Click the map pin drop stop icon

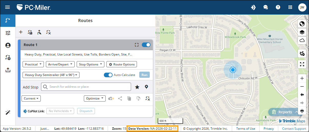[x=146, y=87]
